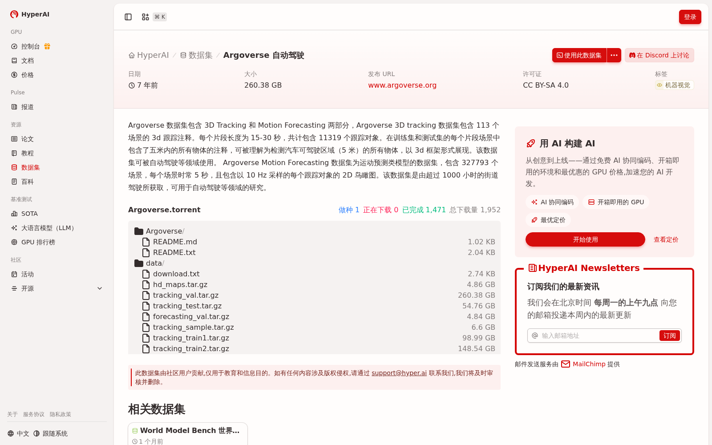This screenshot has width=712, height=445.
Task: Click the HyperAI logo icon
Action: click(x=14, y=14)
